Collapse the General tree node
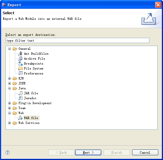 coord(9,49)
